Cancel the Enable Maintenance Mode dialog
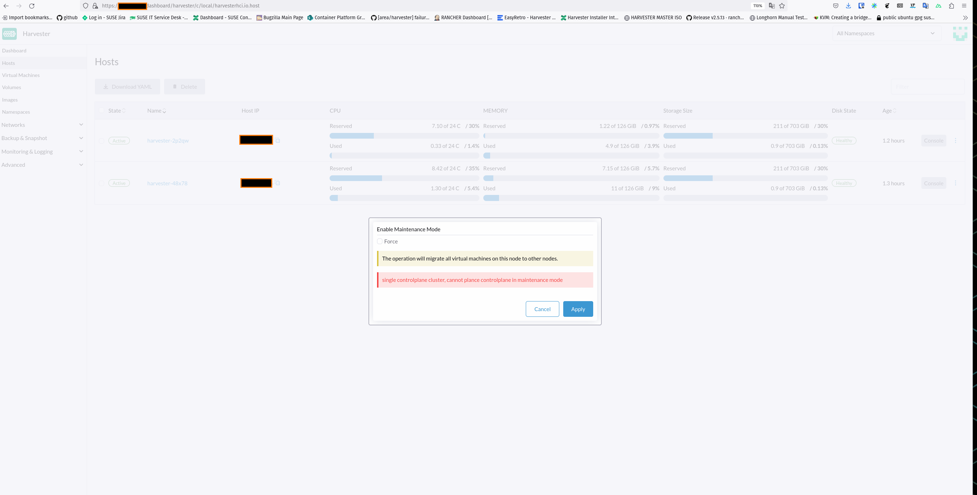977x495 pixels. click(542, 309)
